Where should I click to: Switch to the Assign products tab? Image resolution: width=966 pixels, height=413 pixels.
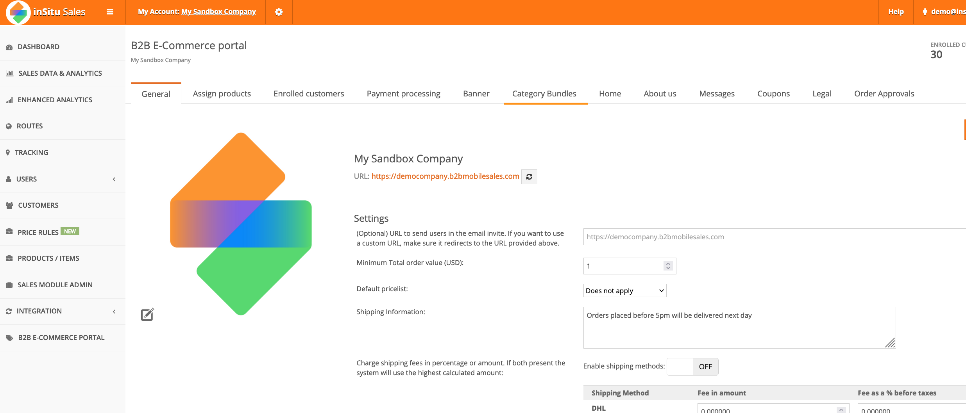click(x=222, y=94)
